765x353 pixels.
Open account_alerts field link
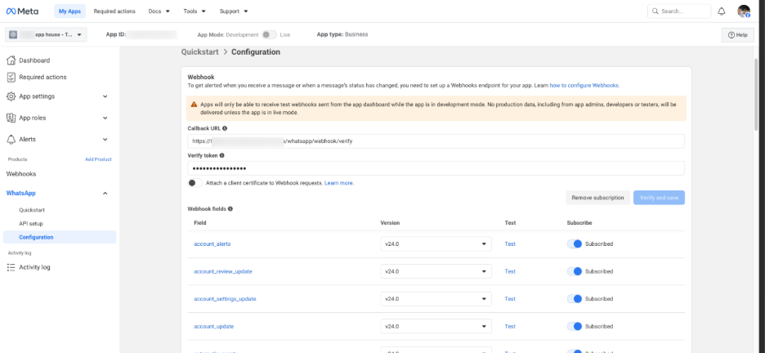pos(212,244)
